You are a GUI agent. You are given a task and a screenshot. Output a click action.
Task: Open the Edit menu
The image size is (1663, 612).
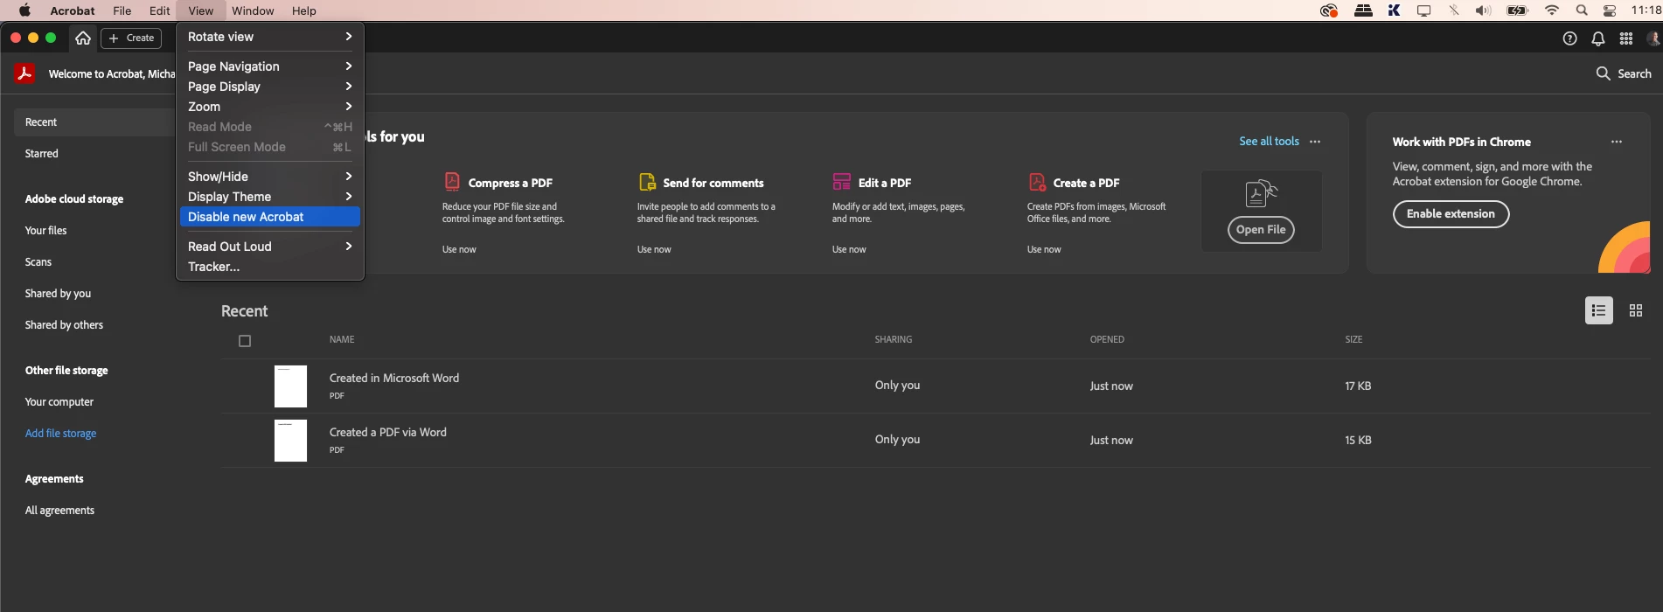160,10
